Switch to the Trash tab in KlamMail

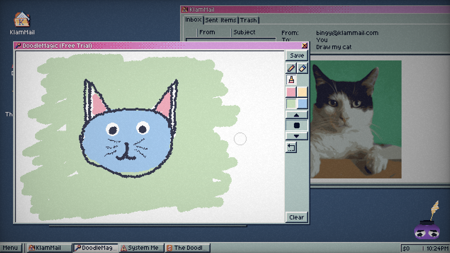tap(249, 20)
